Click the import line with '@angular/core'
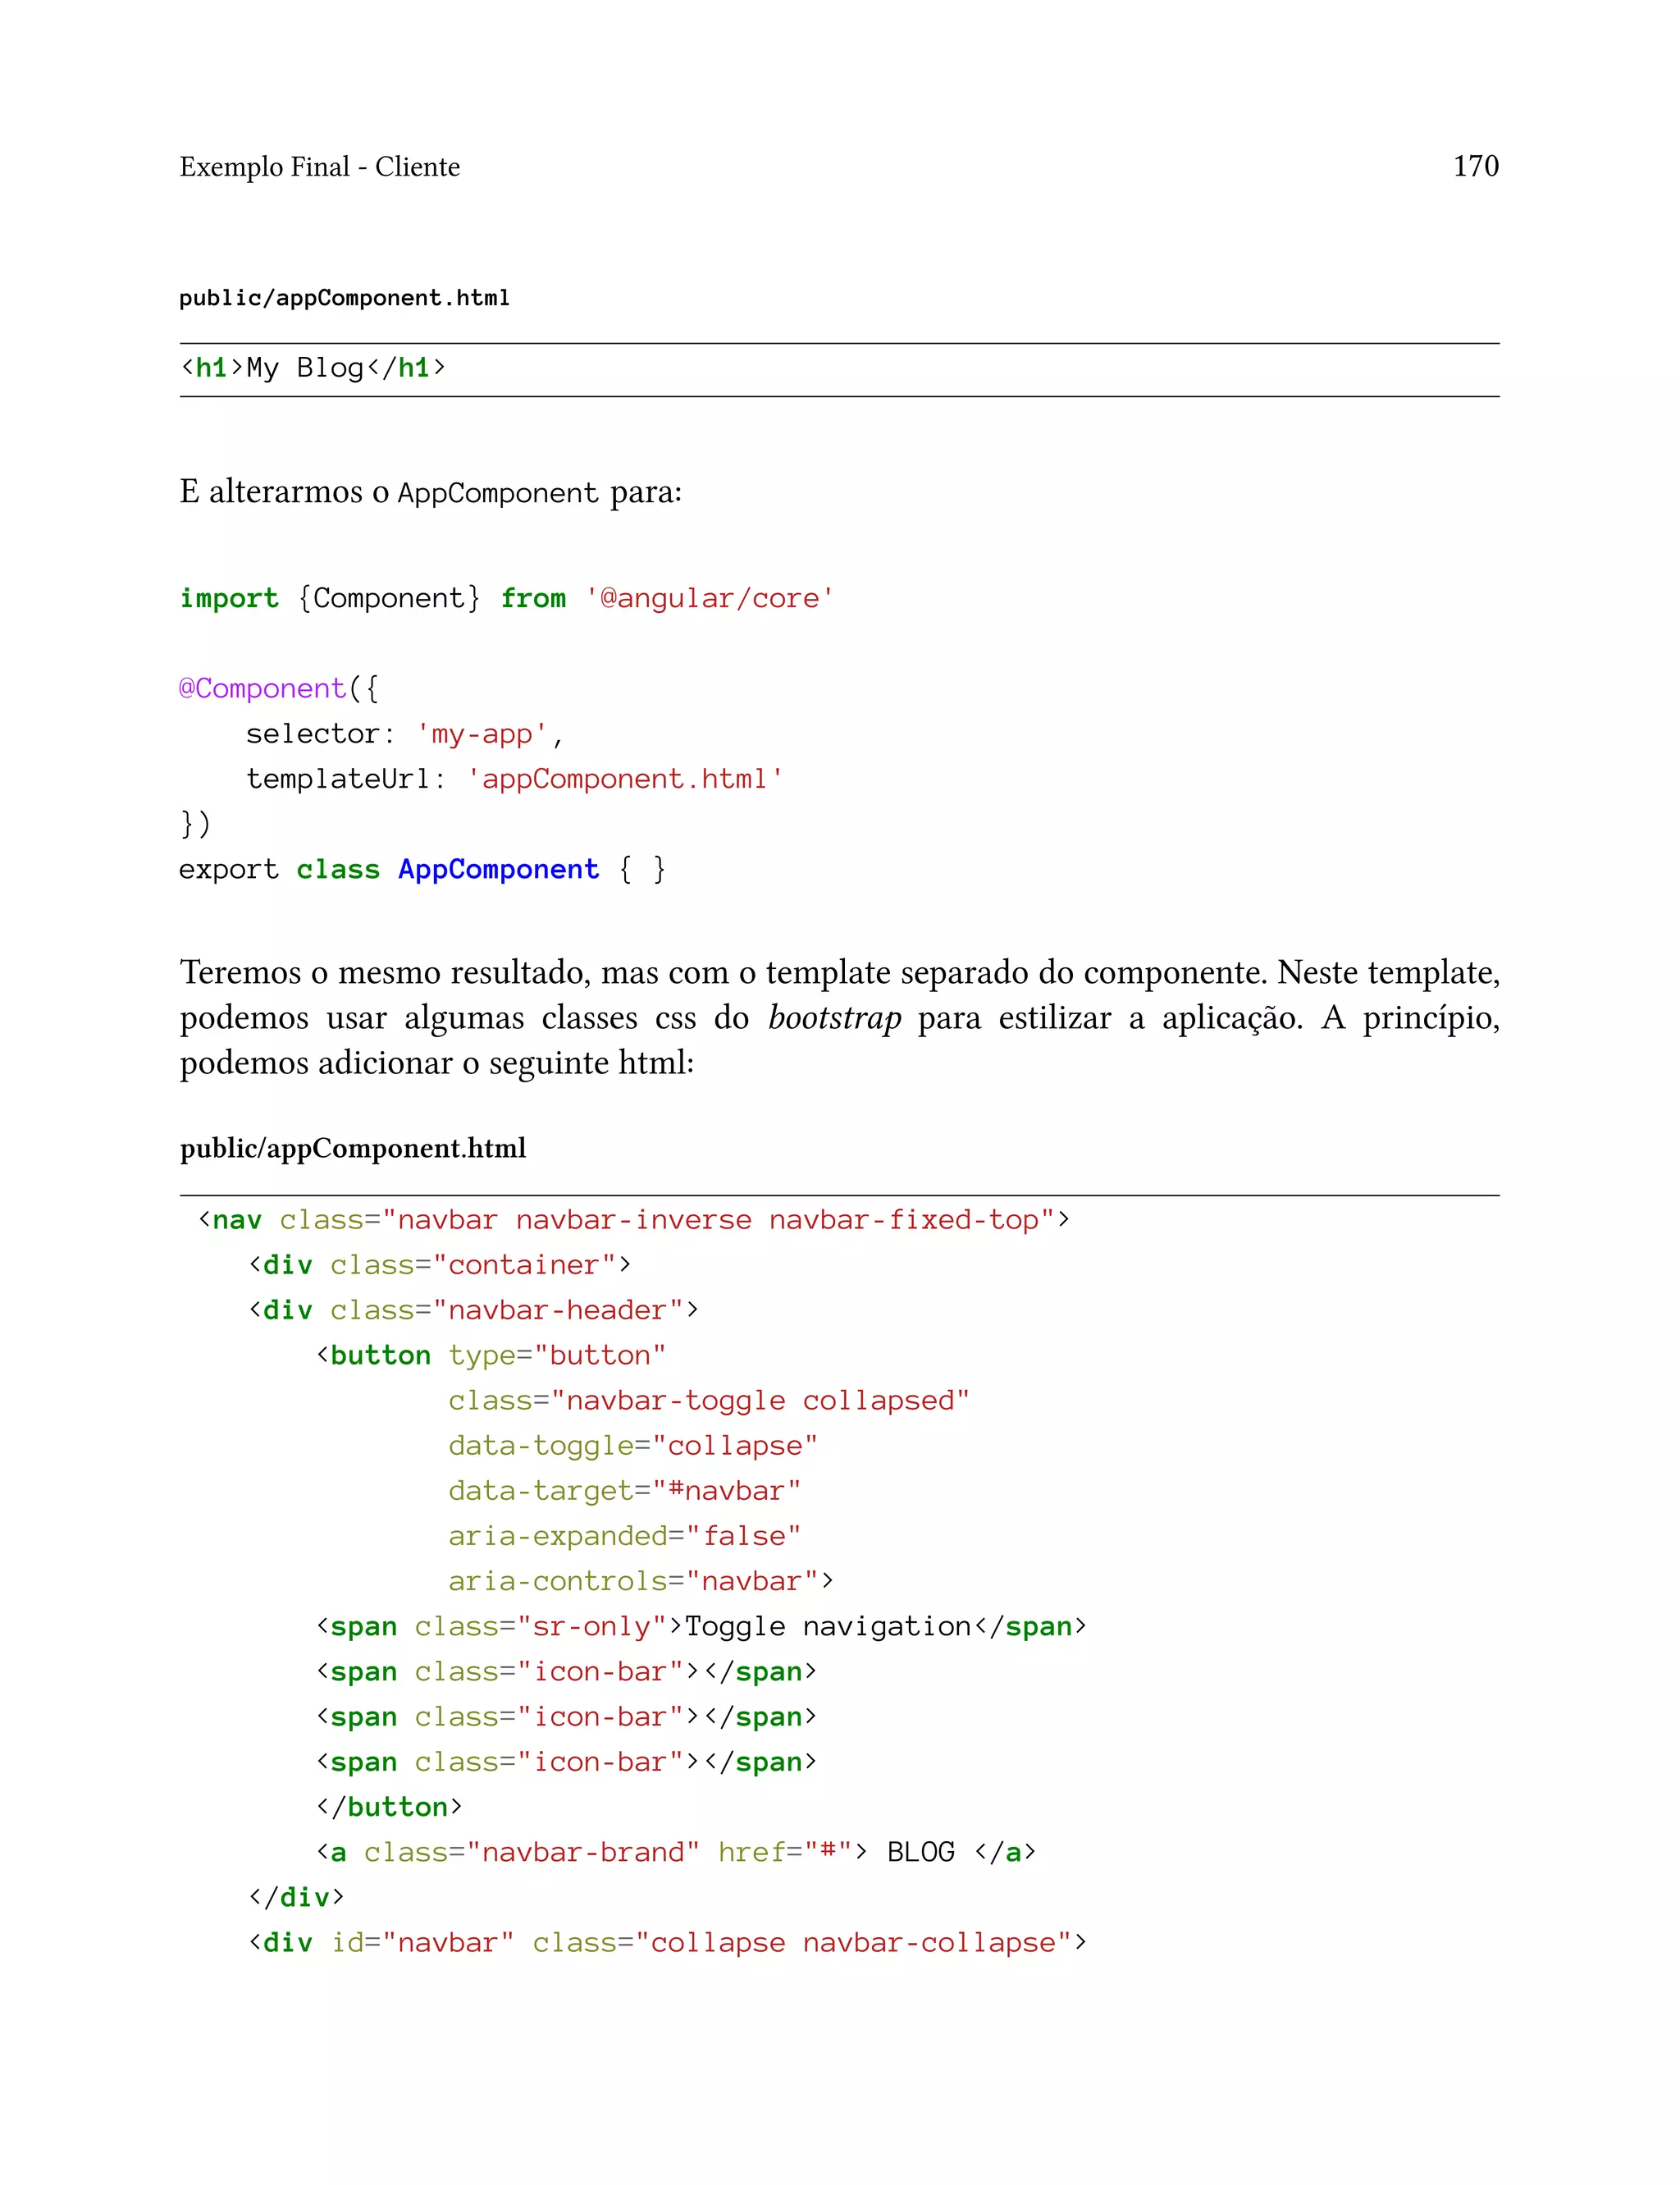 (x=506, y=598)
